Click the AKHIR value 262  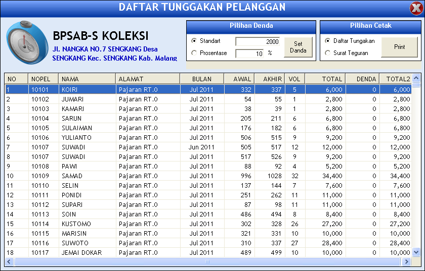(x=270, y=195)
